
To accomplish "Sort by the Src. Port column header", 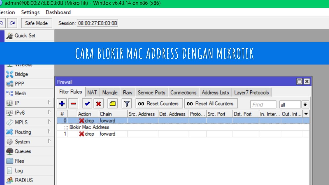I will [220, 114].
